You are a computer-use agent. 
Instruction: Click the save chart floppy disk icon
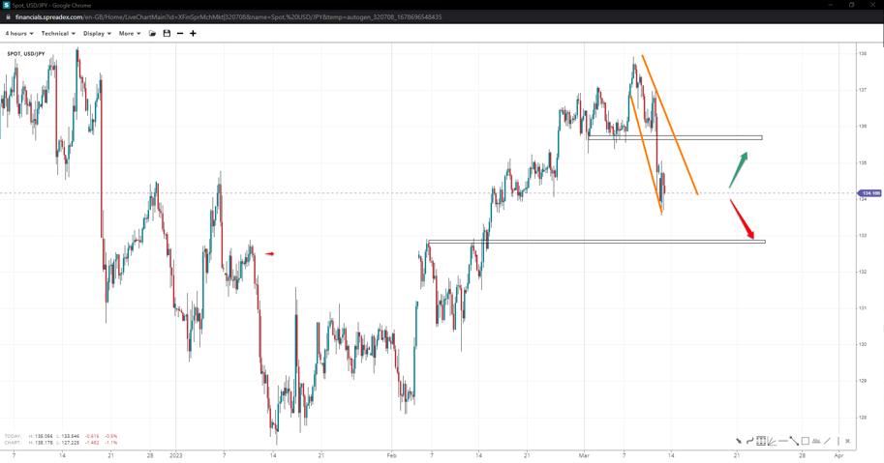pos(167,34)
